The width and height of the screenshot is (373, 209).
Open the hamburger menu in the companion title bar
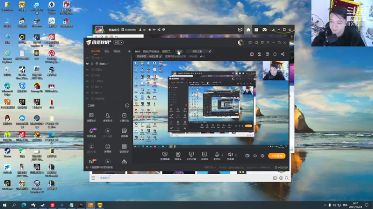(x=268, y=43)
